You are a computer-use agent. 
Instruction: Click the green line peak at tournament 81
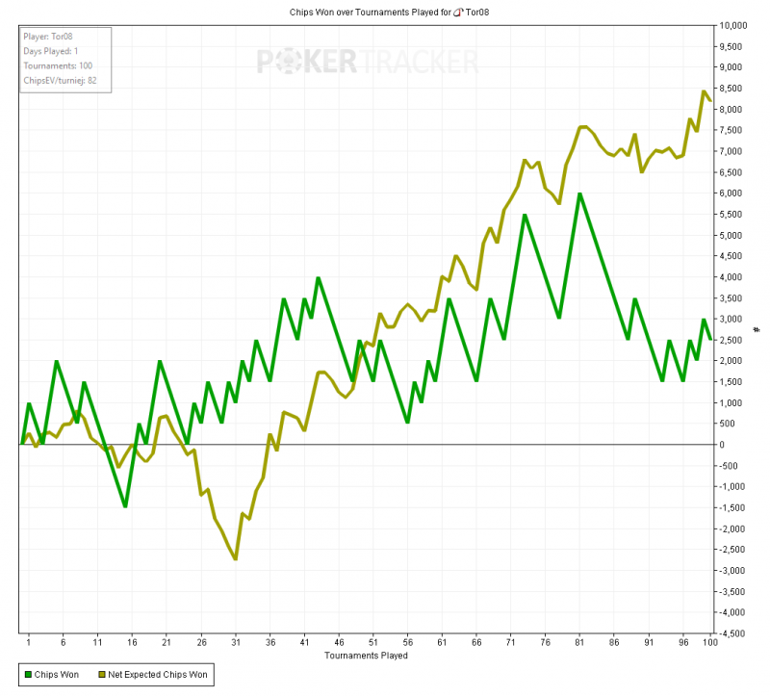580,194
